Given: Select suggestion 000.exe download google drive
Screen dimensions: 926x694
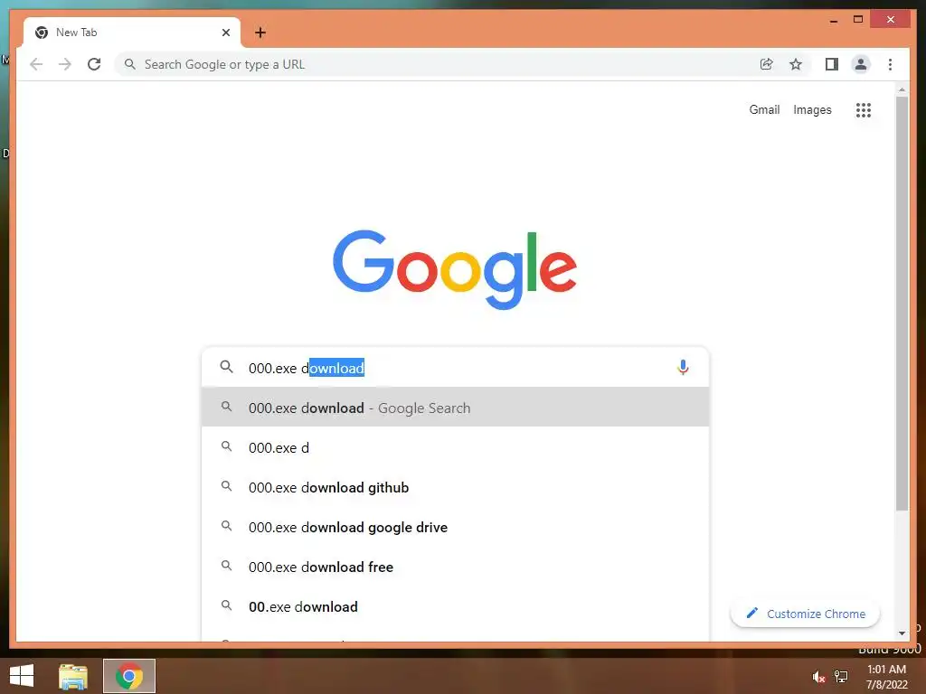Looking at the screenshot, I should (x=455, y=527).
